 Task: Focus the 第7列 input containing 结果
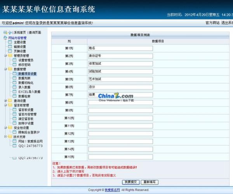coord(120,95)
